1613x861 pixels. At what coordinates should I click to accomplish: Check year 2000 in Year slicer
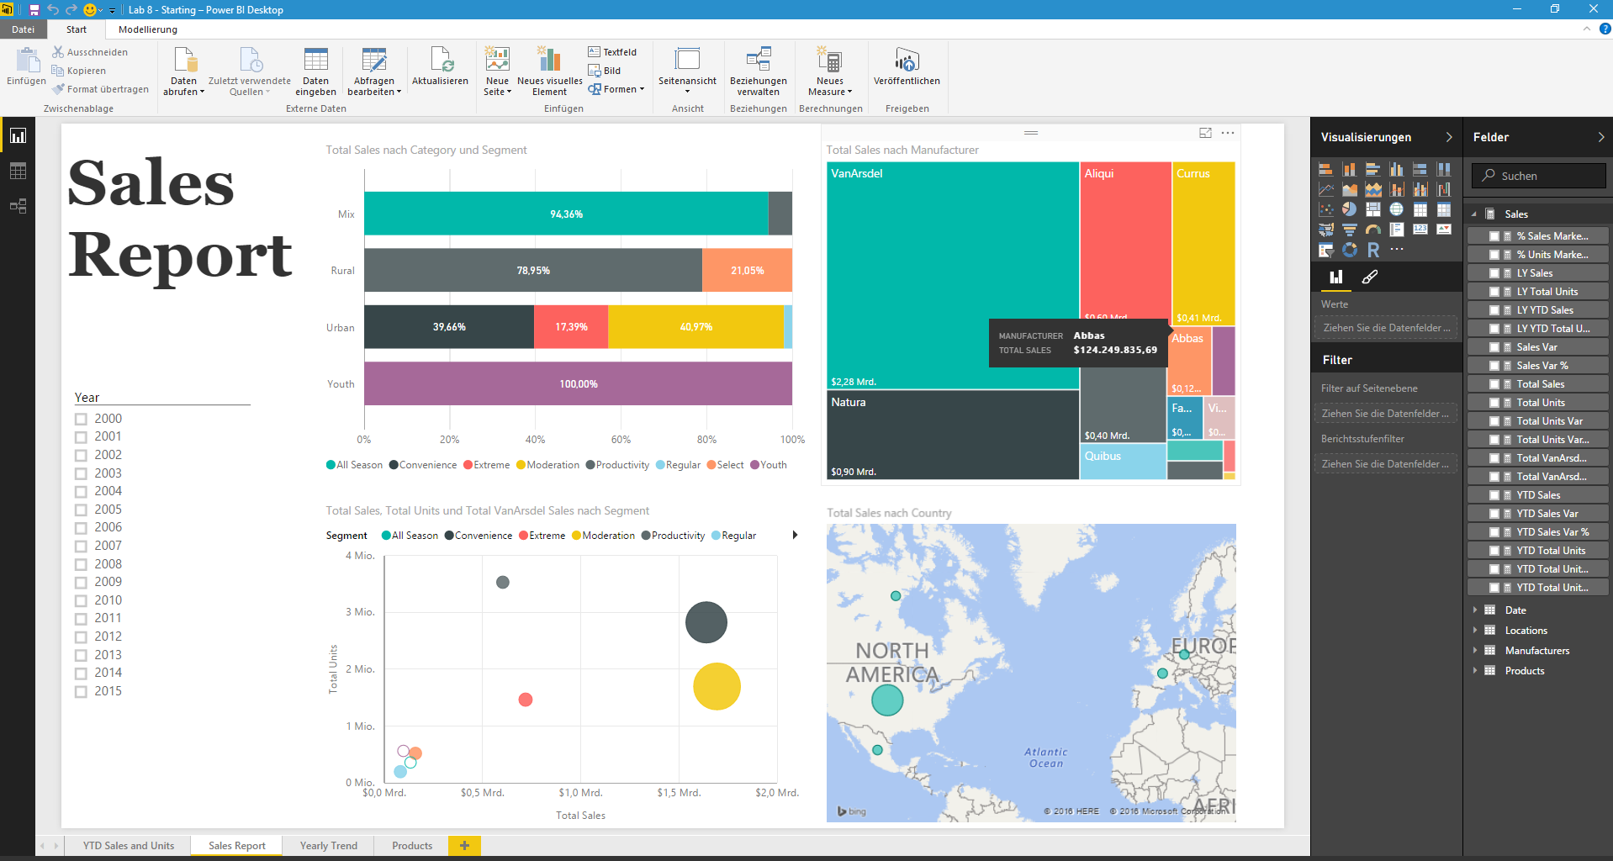(81, 419)
